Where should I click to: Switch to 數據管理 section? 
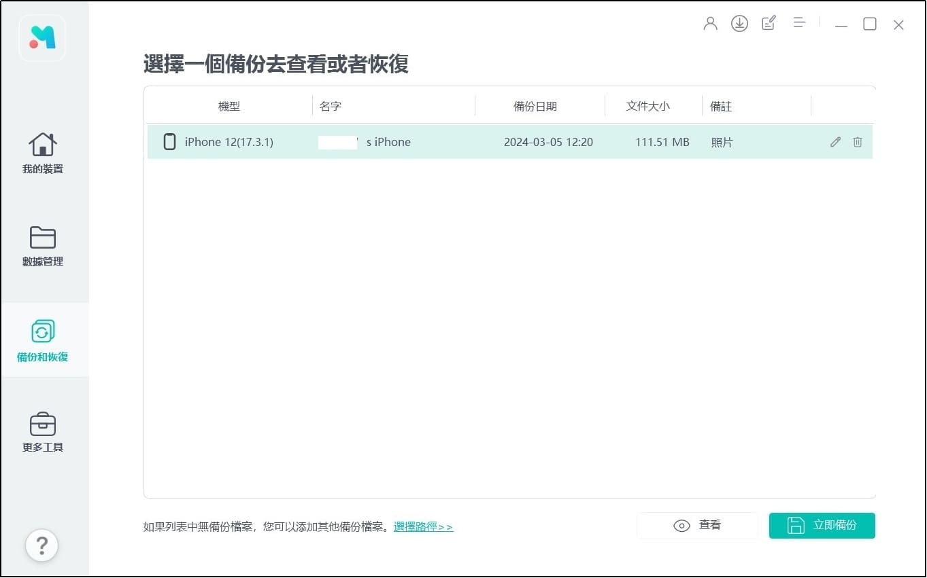[x=42, y=246]
